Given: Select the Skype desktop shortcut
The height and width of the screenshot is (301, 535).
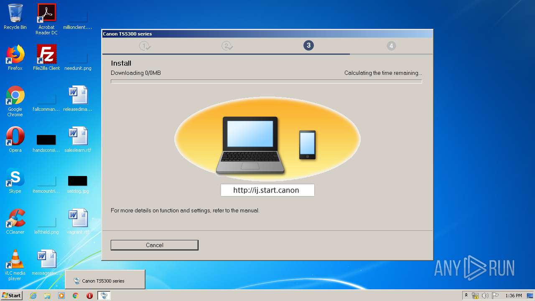Looking at the screenshot, I should pyautogui.click(x=15, y=181).
